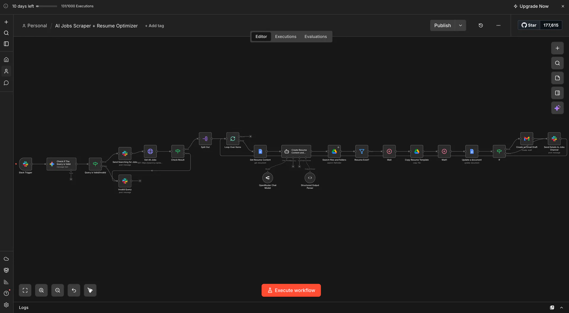This screenshot has height=313, width=569.
Task: Open Settings from the sidebar
Action: pos(6,305)
